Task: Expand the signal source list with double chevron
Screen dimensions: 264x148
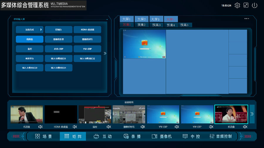Action: point(105,53)
